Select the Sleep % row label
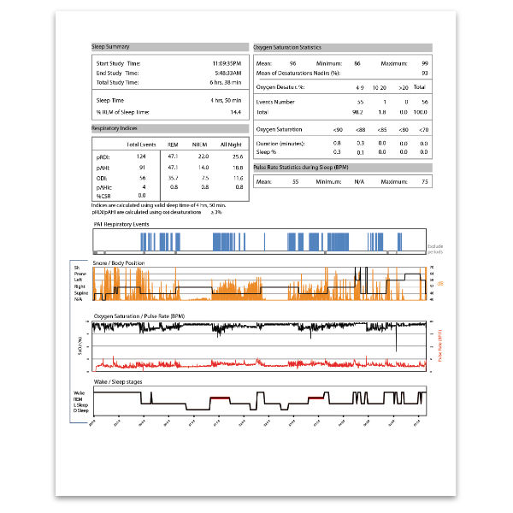The height and width of the screenshot is (513, 513). (266, 152)
